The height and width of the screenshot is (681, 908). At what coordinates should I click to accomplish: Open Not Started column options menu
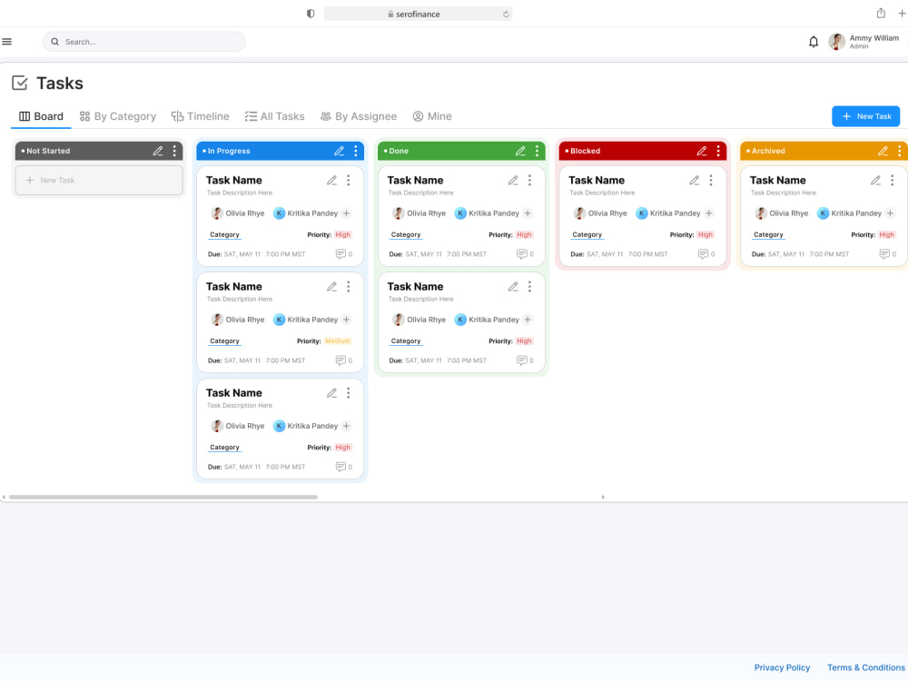[x=174, y=151]
